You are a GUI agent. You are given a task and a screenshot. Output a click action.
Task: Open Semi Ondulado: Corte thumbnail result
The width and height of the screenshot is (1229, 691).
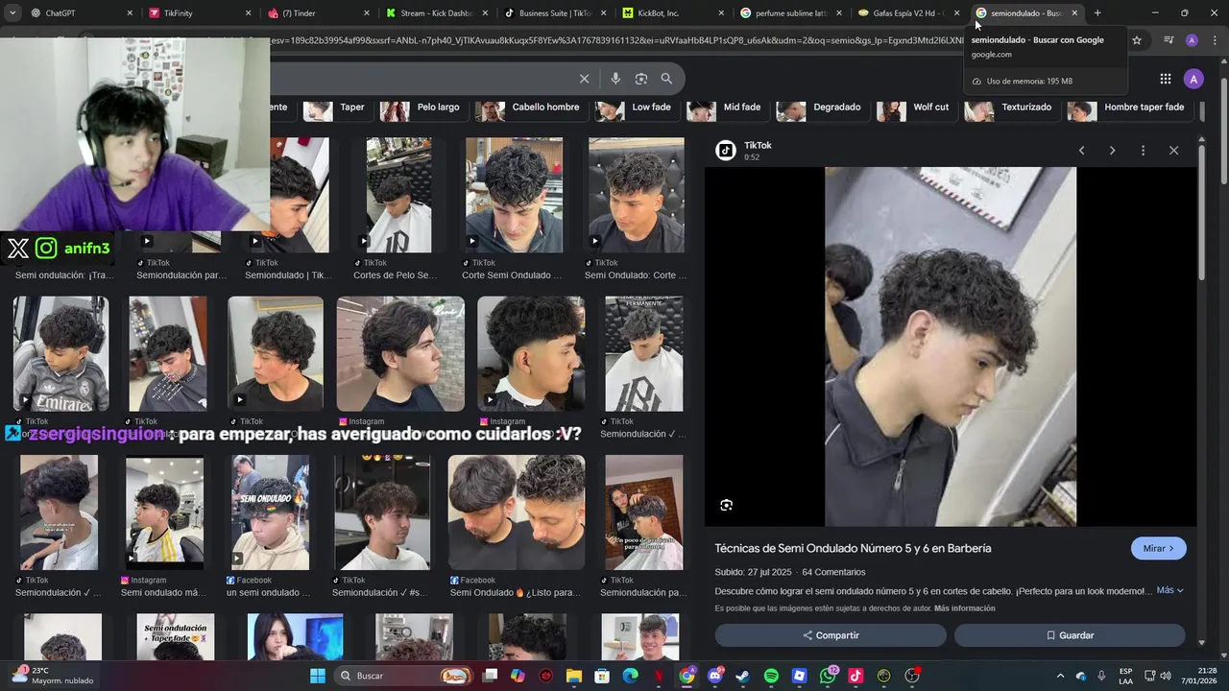636,196
